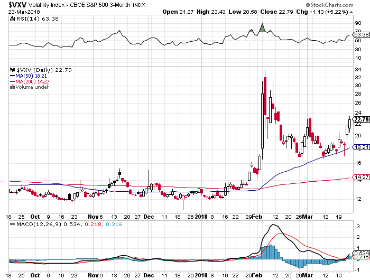
Task: Click the 14.27 MA(200) axis tag
Action: (361, 177)
